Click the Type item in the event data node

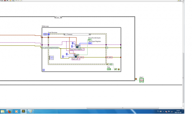[52, 57]
